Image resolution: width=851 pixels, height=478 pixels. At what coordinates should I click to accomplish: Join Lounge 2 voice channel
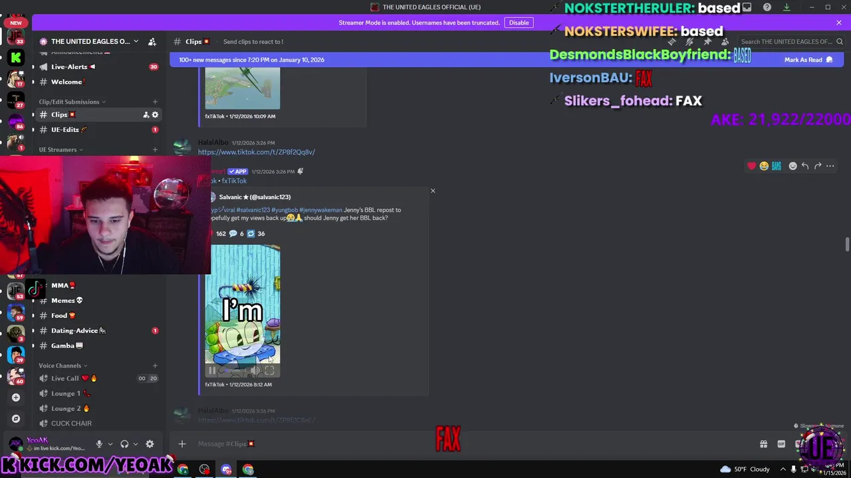tap(98, 409)
